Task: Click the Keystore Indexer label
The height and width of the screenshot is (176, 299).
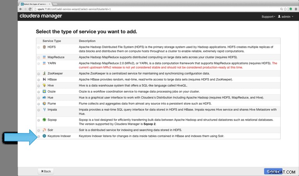Action: coord(59,136)
